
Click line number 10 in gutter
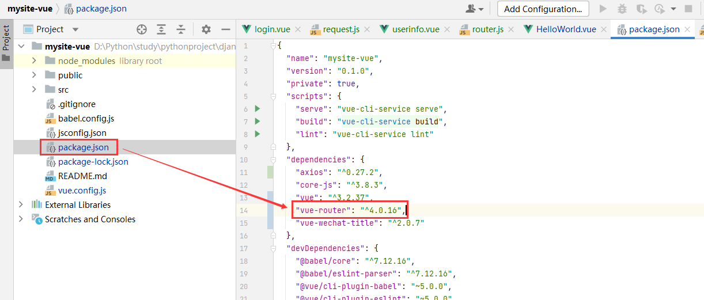coord(244,160)
